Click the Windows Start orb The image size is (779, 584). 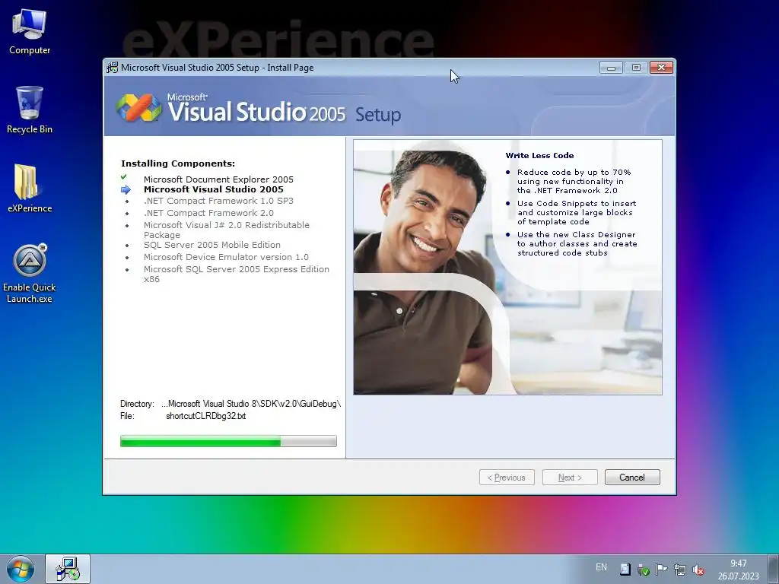21,569
